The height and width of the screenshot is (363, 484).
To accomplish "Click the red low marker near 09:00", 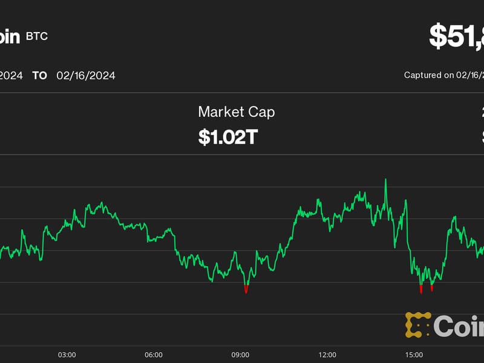I will (x=246, y=289).
